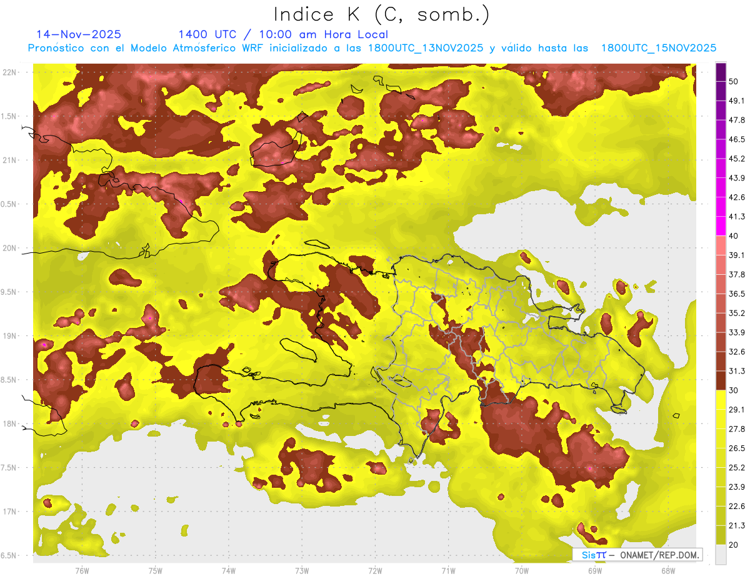The height and width of the screenshot is (579, 750).
Task: Click the colorbar value 43.9
Action: [x=737, y=178]
